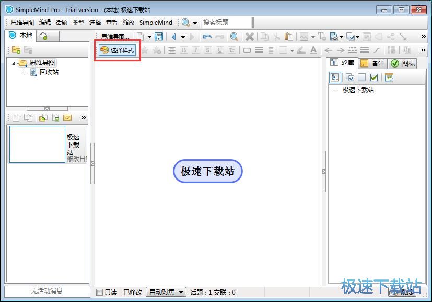Click the dashed line style icon
This screenshot has width=432, height=302.
pos(353,50)
